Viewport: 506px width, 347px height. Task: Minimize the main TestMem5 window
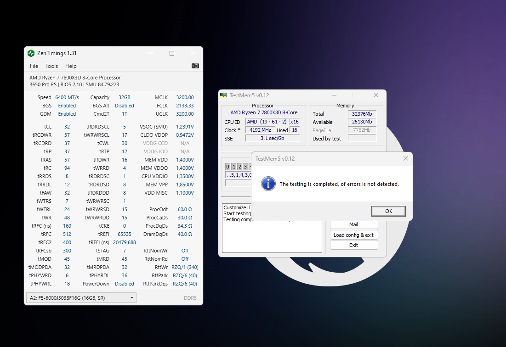coord(334,95)
